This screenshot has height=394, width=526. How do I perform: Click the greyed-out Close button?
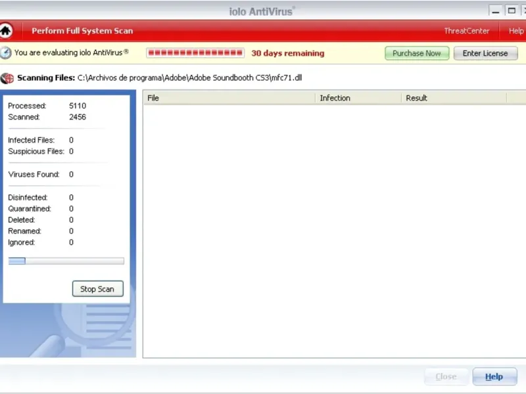[446, 376]
